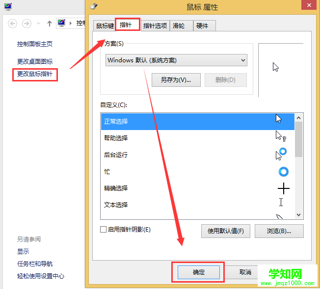
Task: Open the recent locations dropdown arrow
Action: (x=38, y=24)
